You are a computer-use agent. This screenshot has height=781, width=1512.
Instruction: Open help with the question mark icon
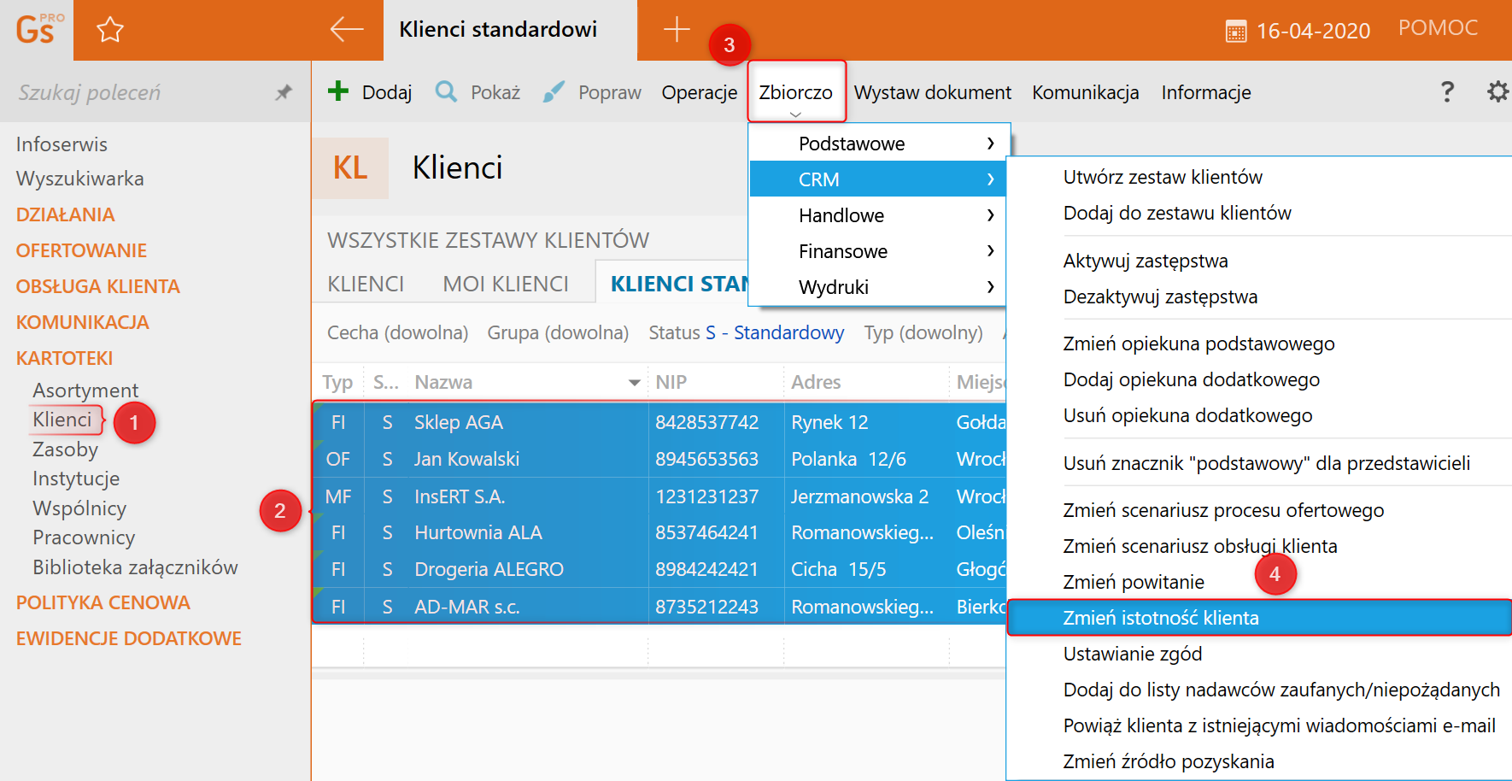pos(1447,91)
